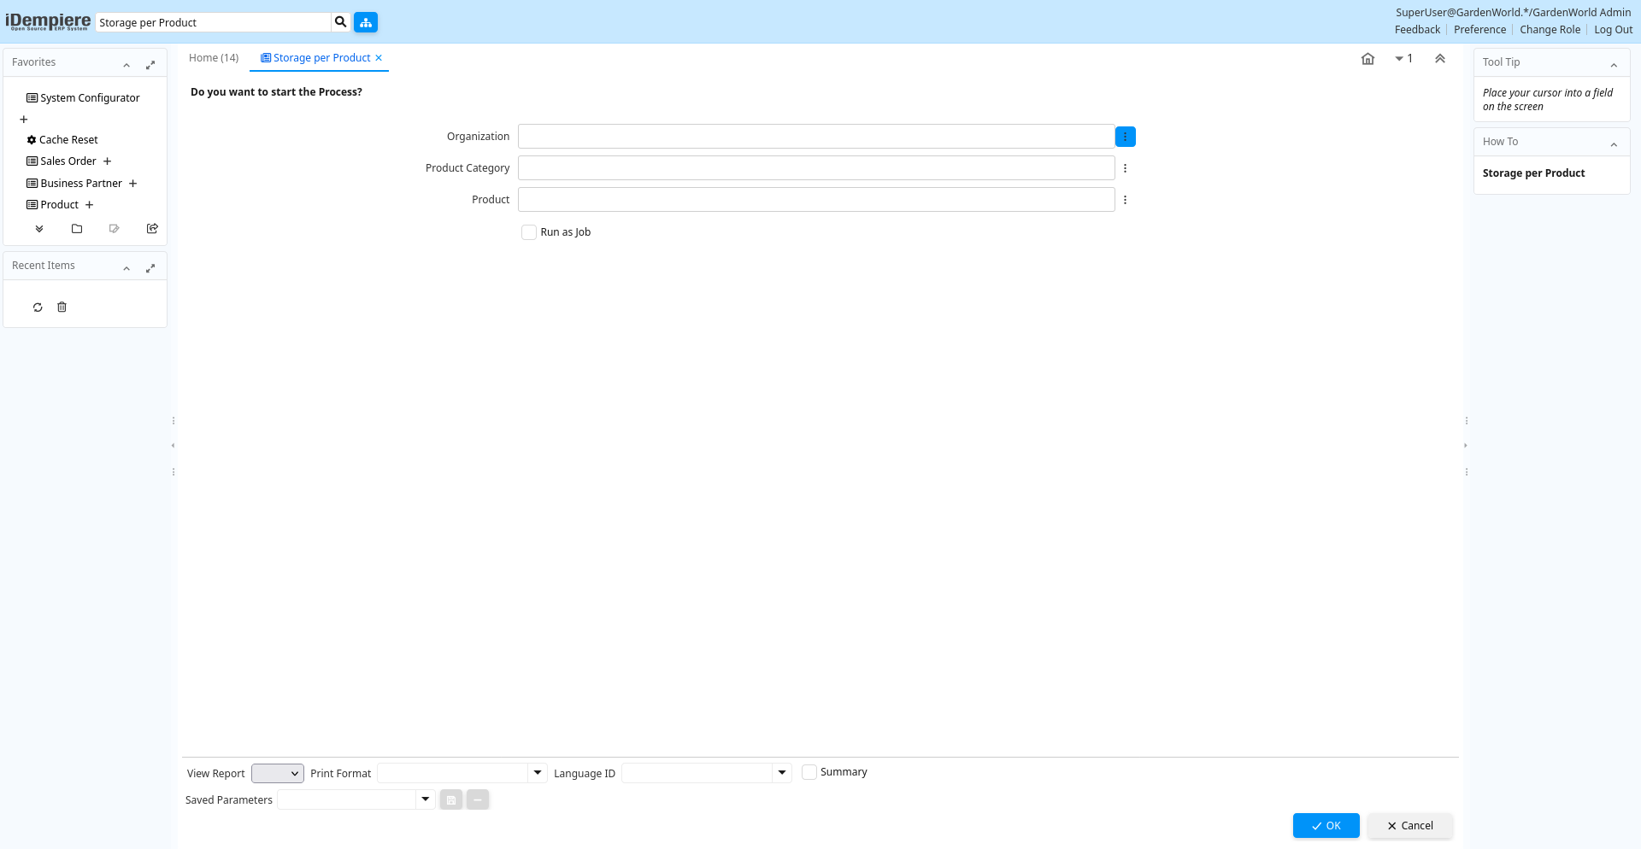Click into the Product input field
Screen dimensions: 1641x849
click(x=815, y=200)
